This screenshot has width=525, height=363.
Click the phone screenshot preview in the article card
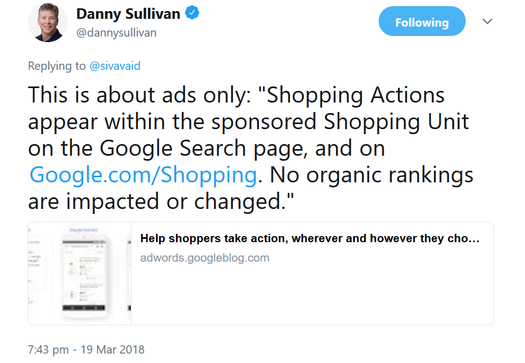[79, 273]
